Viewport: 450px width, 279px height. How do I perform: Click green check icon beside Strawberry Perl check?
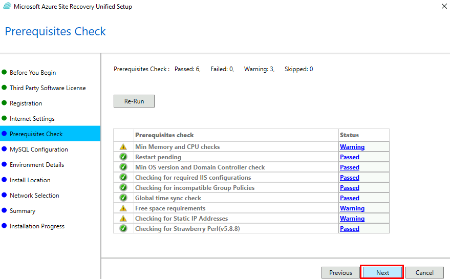[123, 228]
